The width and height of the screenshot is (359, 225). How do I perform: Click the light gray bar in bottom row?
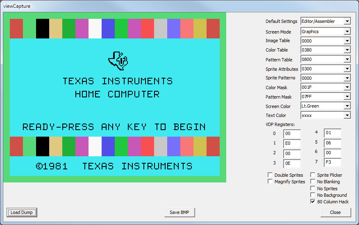[x=161, y=146]
